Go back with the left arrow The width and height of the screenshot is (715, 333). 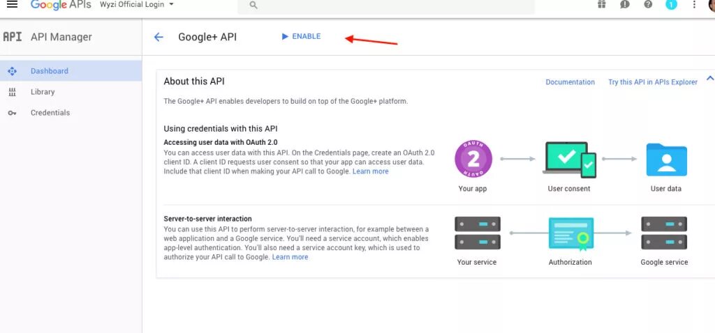point(159,37)
